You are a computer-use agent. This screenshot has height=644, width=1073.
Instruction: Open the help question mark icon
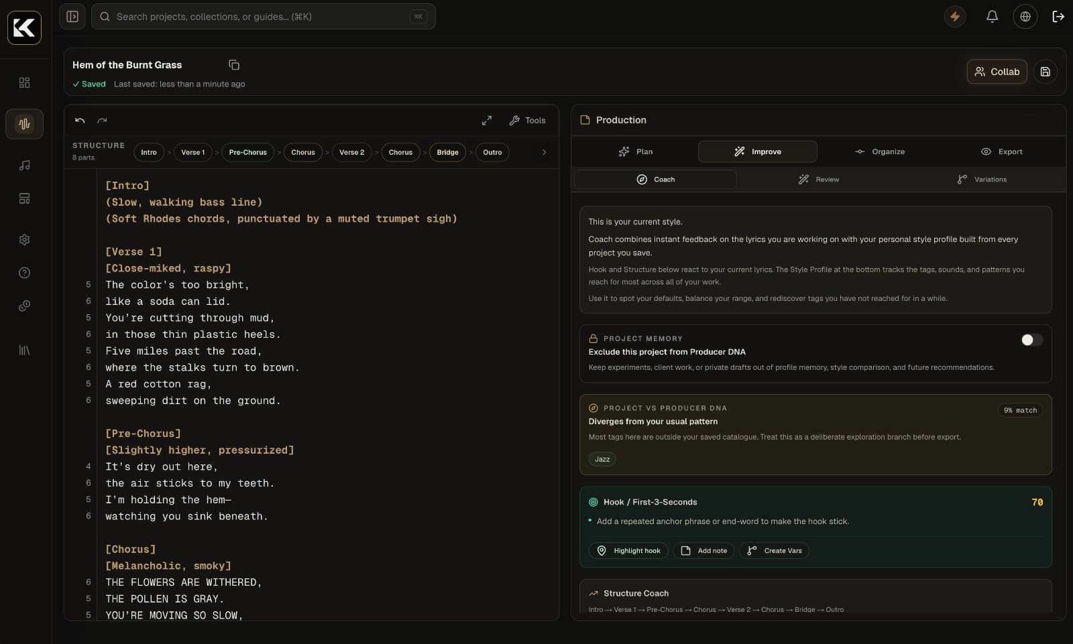(25, 273)
